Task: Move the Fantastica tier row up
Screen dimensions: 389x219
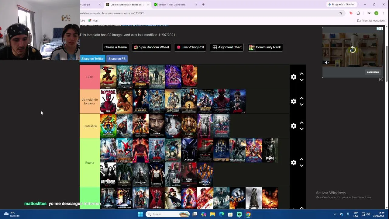Action: click(x=301, y=123)
